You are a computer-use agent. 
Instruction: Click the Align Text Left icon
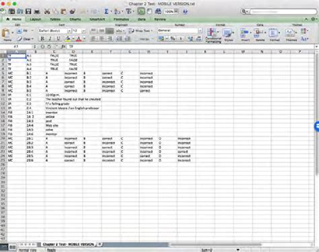(x=94, y=38)
